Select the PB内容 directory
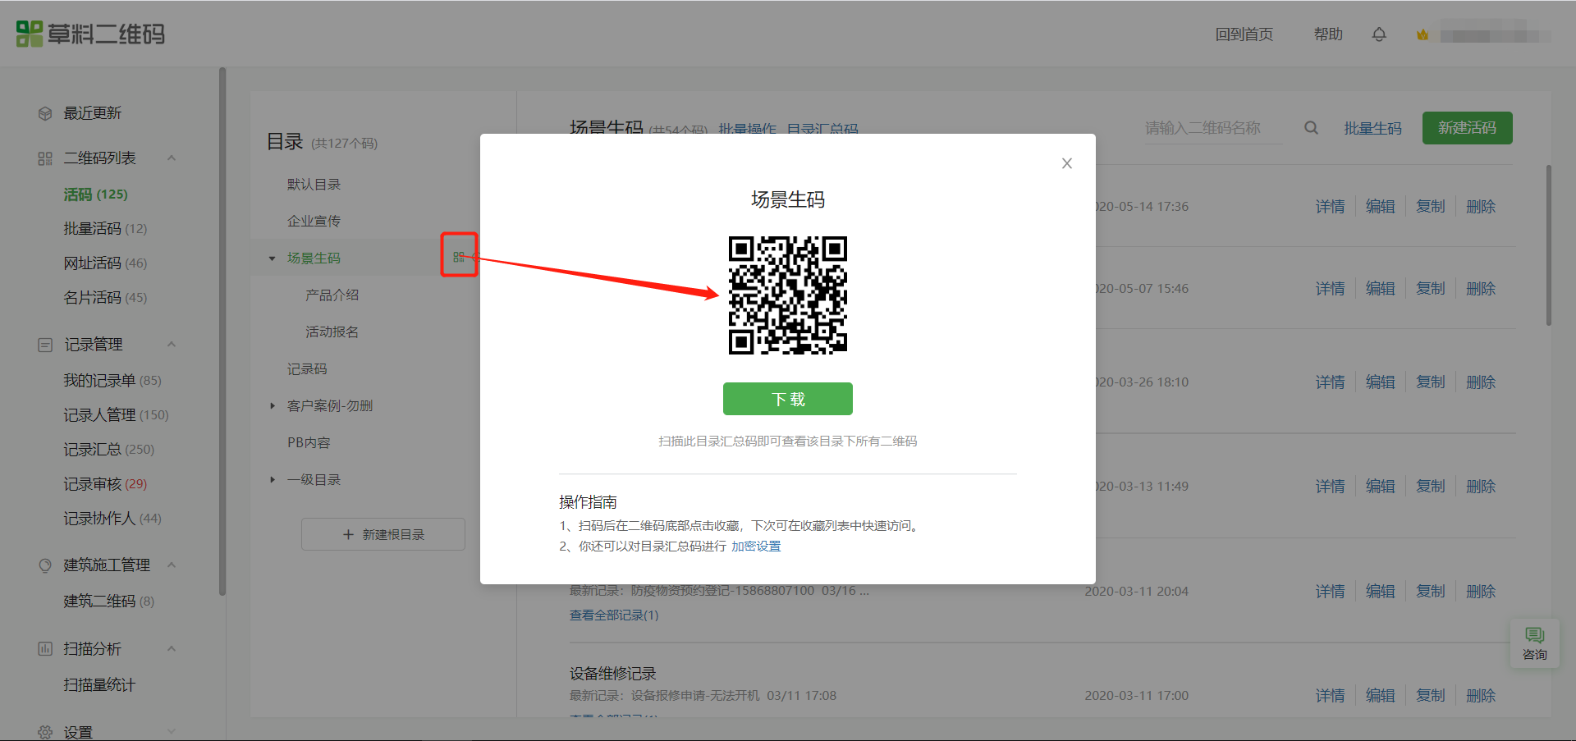Viewport: 1576px width, 741px height. [x=309, y=443]
